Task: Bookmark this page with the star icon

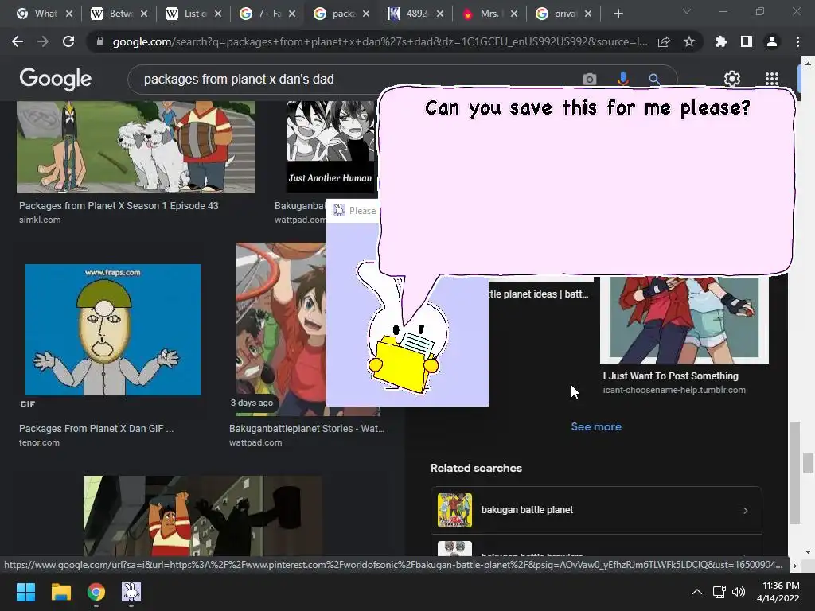Action: point(689,41)
